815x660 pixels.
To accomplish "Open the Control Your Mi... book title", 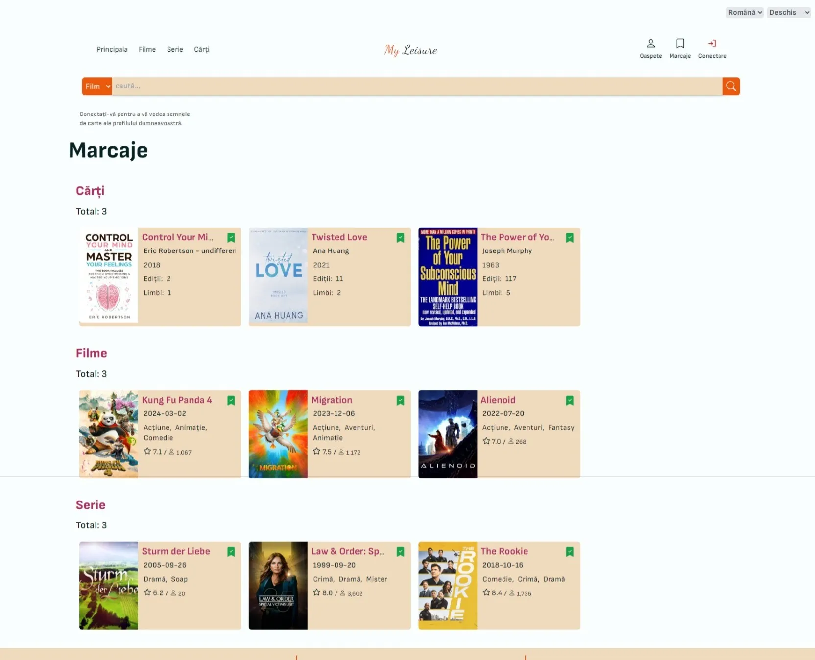I will (177, 237).
